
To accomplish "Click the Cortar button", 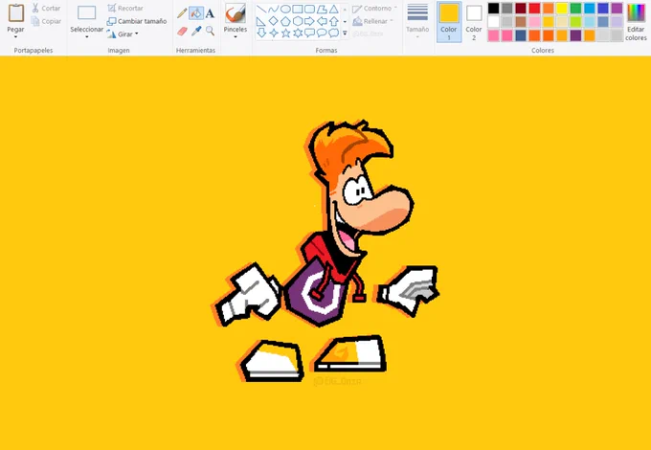I will (47, 8).
